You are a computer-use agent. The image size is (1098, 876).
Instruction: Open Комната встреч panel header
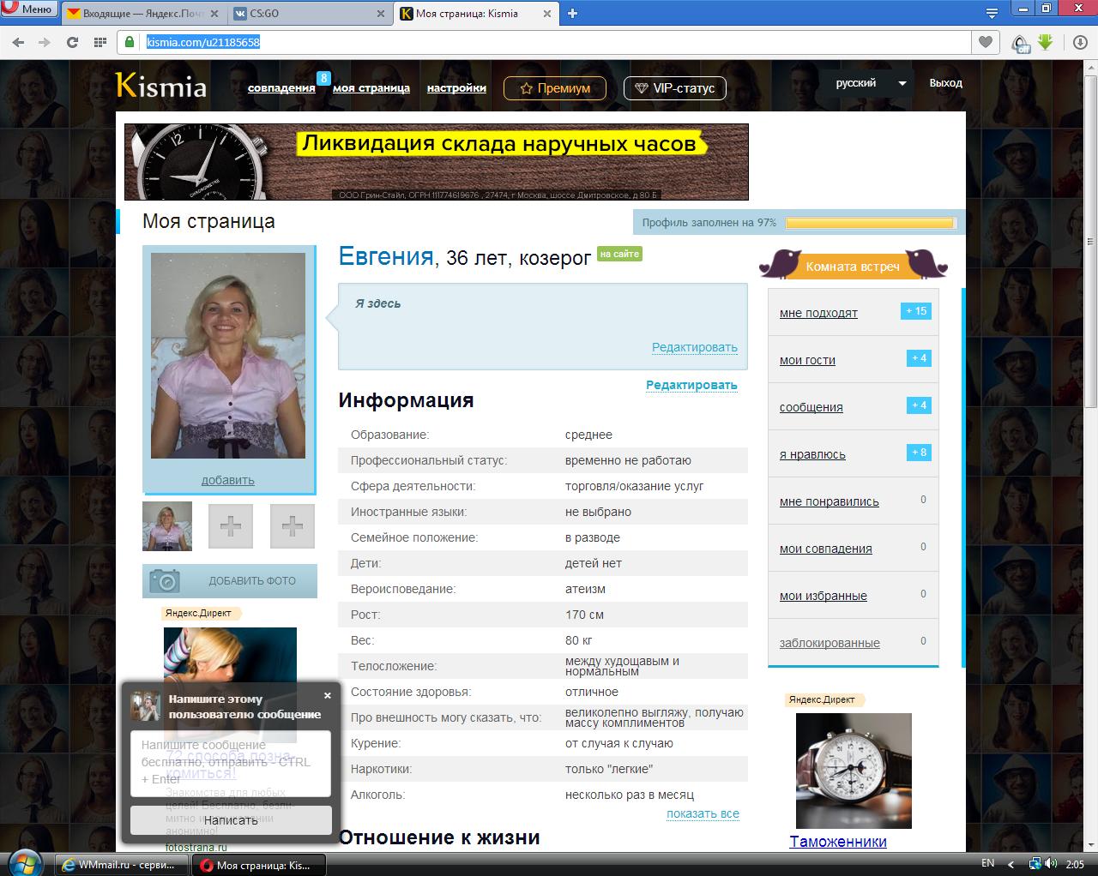(x=853, y=266)
